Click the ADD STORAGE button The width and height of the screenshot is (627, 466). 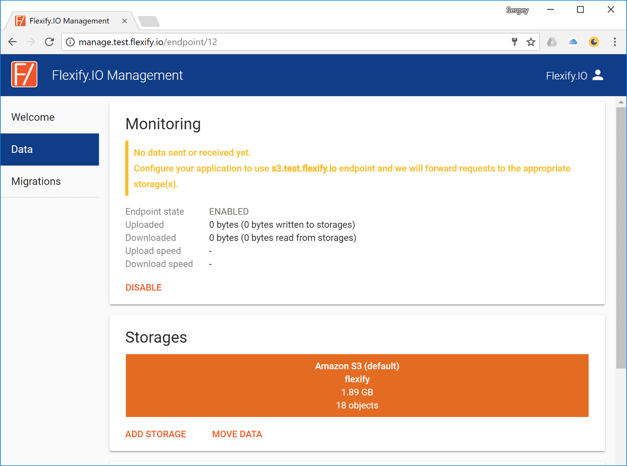[x=156, y=434]
